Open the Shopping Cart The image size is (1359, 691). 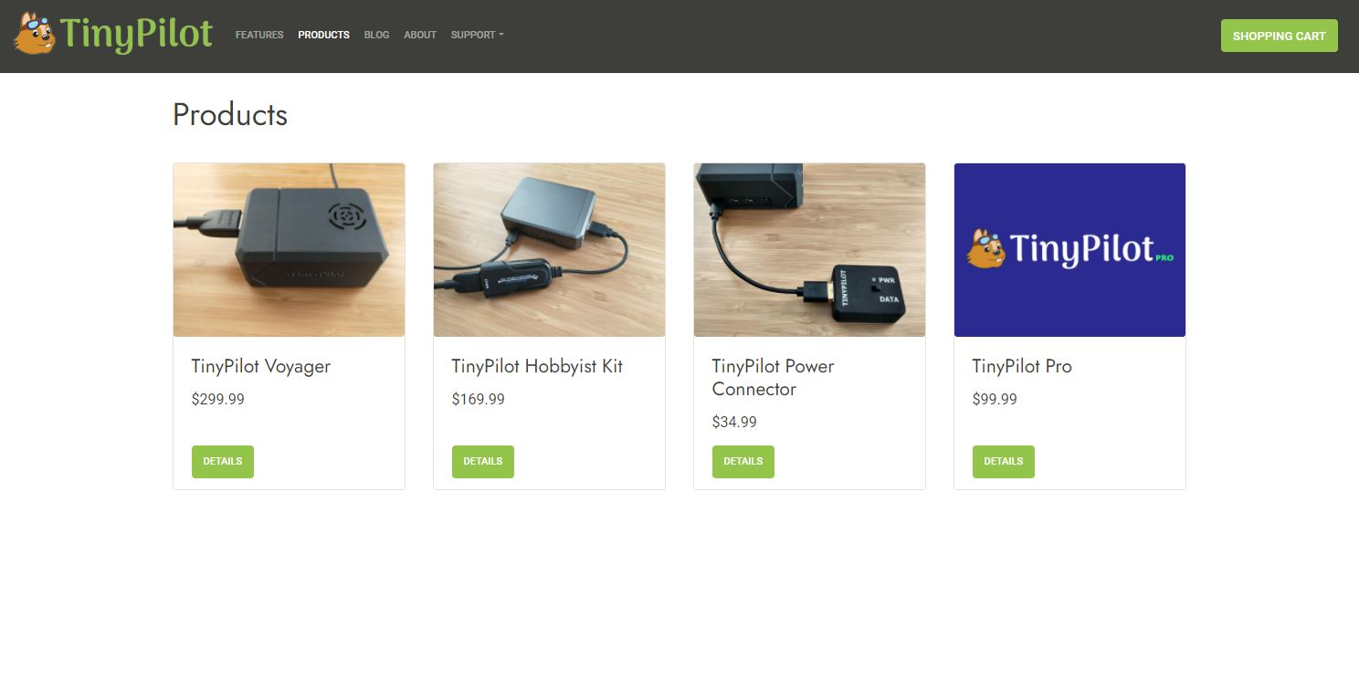coord(1279,36)
